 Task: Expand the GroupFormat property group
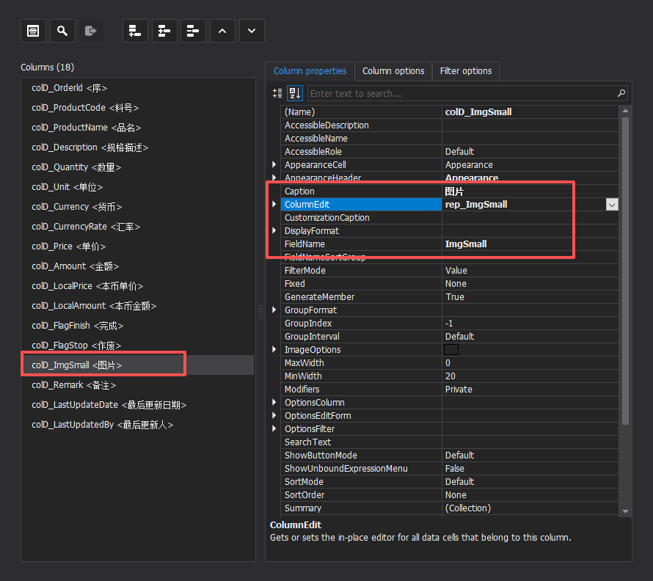tap(274, 310)
